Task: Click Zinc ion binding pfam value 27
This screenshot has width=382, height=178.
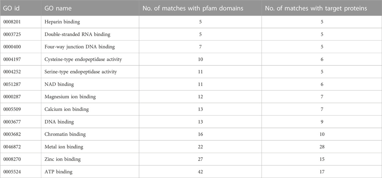Action: [x=200, y=159]
